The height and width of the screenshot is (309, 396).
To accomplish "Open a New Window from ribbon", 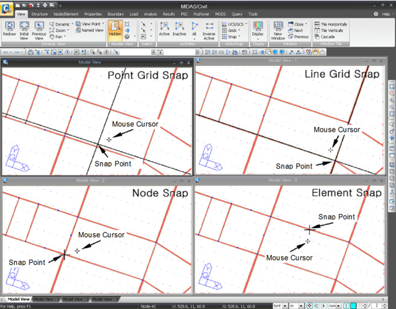I will tap(279, 29).
